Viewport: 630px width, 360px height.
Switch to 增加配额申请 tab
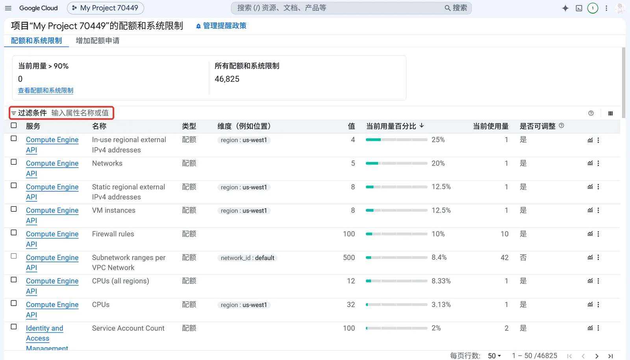(98, 41)
